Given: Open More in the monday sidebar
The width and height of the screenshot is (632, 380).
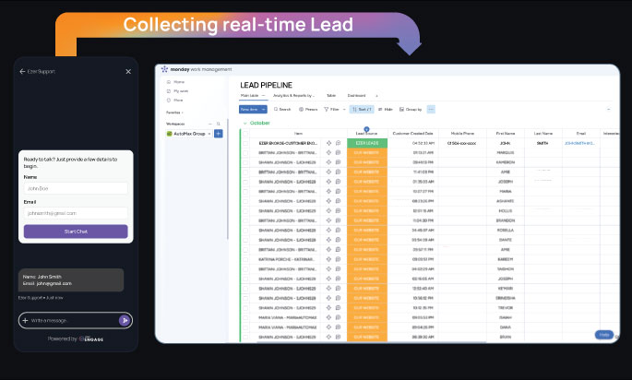Looking at the screenshot, I should point(175,101).
